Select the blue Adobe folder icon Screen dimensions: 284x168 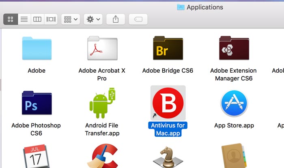[x=37, y=48]
